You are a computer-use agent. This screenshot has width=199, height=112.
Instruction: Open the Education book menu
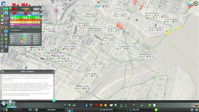pos(111,105)
